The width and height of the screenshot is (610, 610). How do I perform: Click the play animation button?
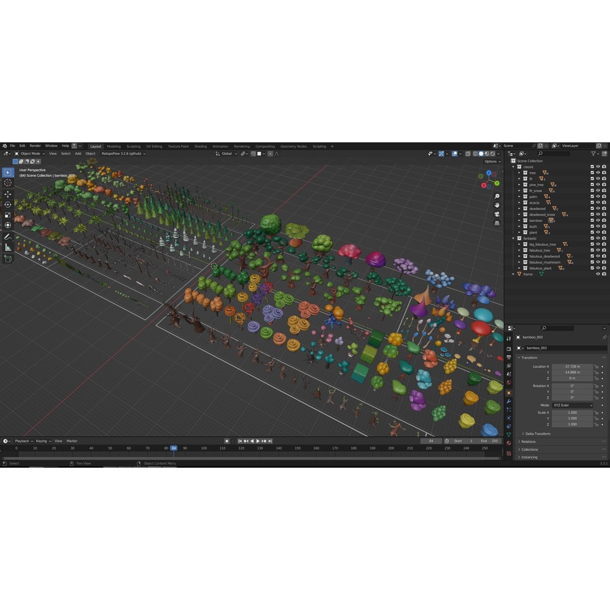click(x=258, y=441)
